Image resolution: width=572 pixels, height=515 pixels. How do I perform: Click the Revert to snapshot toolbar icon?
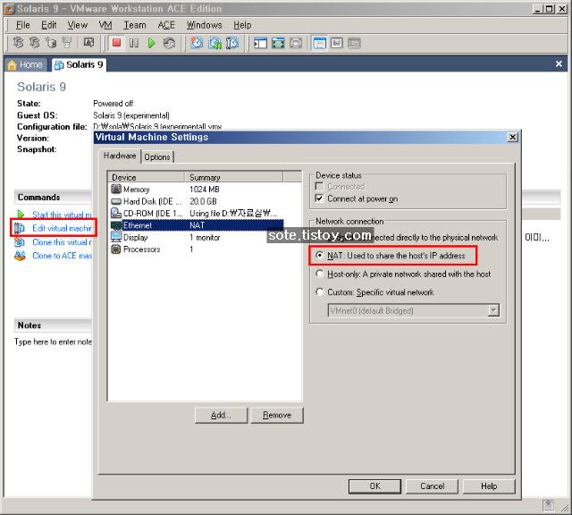click(214, 43)
